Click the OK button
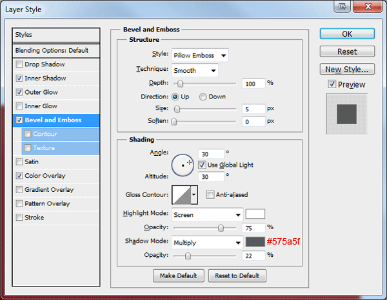Image resolution: width=387 pixels, height=300 pixels. tap(347, 33)
